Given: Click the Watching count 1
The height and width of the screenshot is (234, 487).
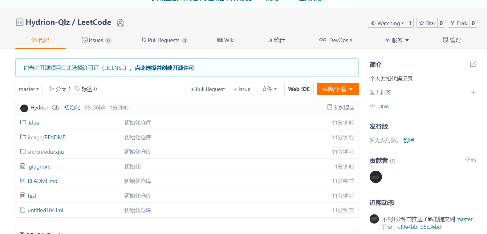Looking at the screenshot, I should 410,23.
